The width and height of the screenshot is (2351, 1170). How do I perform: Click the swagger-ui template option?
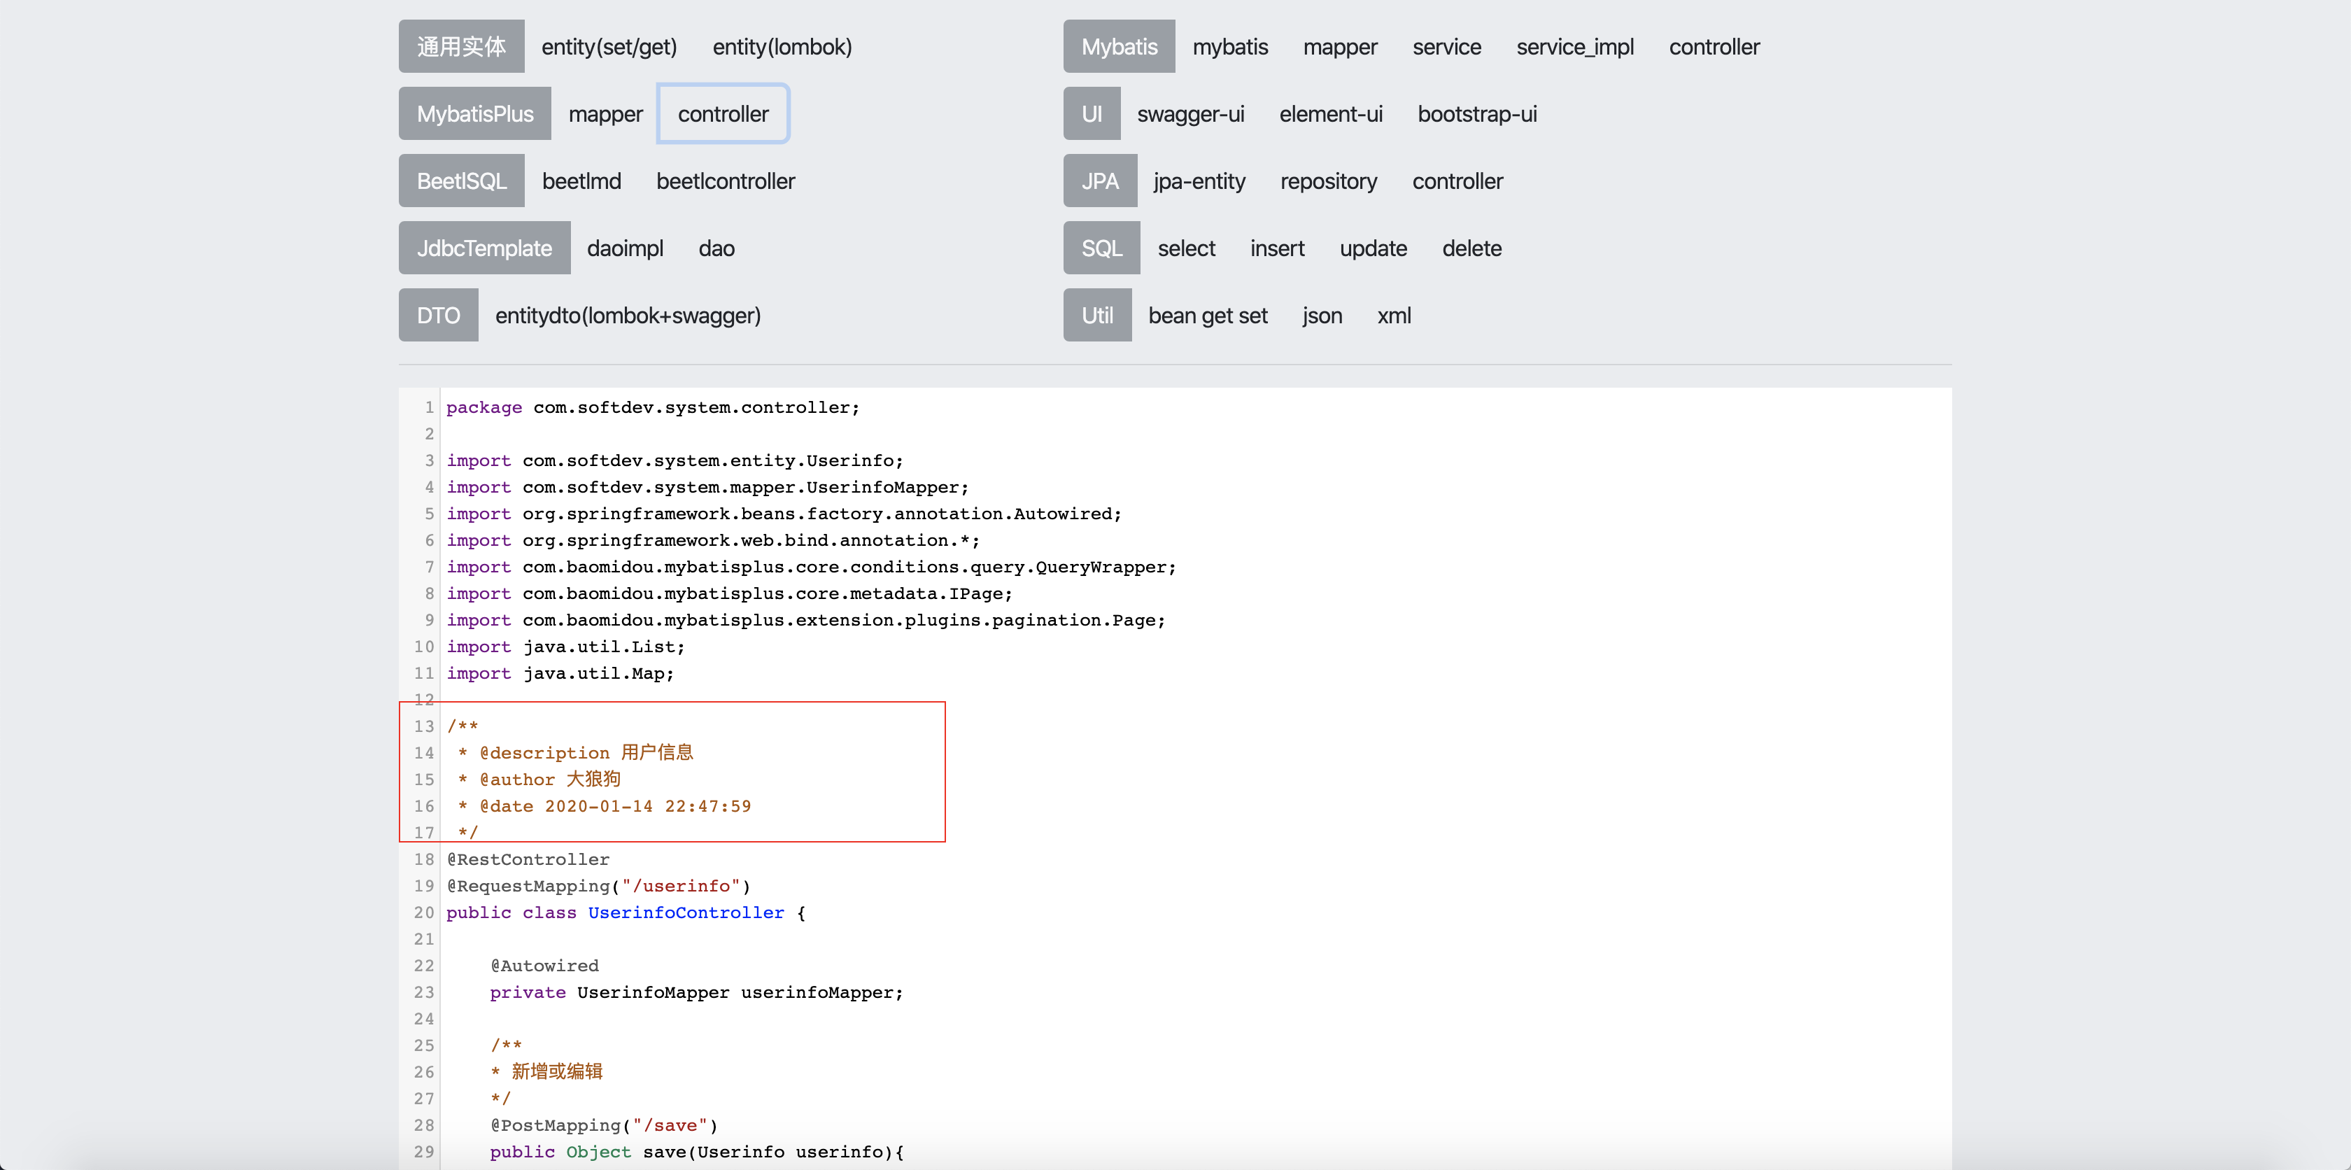click(x=1190, y=114)
